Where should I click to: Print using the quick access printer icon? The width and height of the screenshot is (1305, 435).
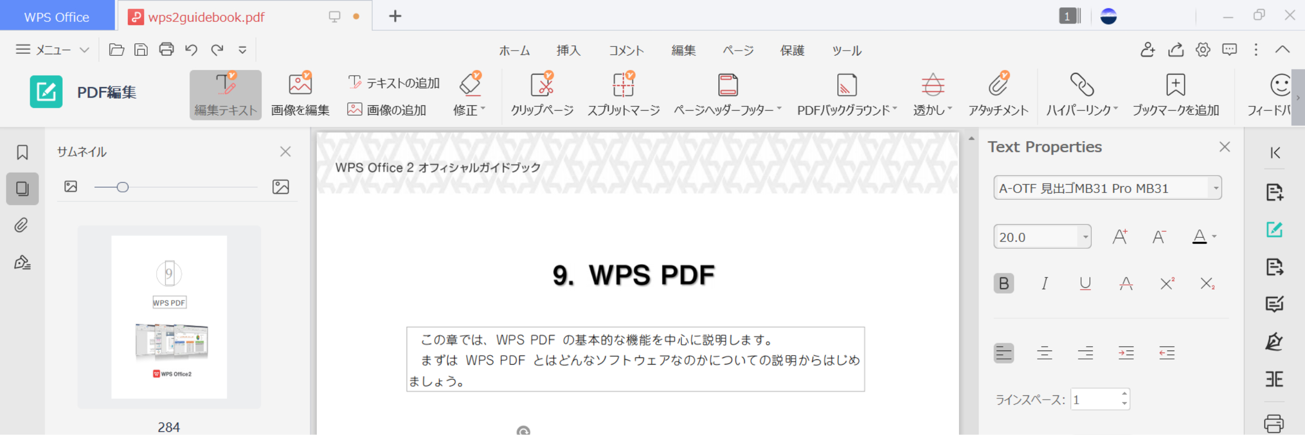[x=167, y=50]
